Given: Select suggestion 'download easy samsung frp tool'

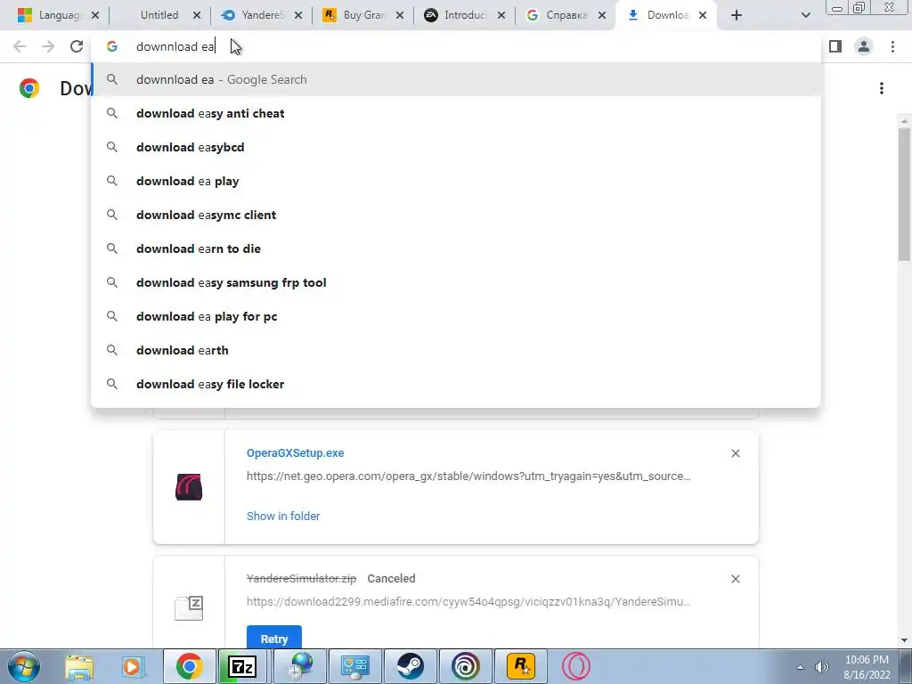Looking at the screenshot, I should click(456, 282).
